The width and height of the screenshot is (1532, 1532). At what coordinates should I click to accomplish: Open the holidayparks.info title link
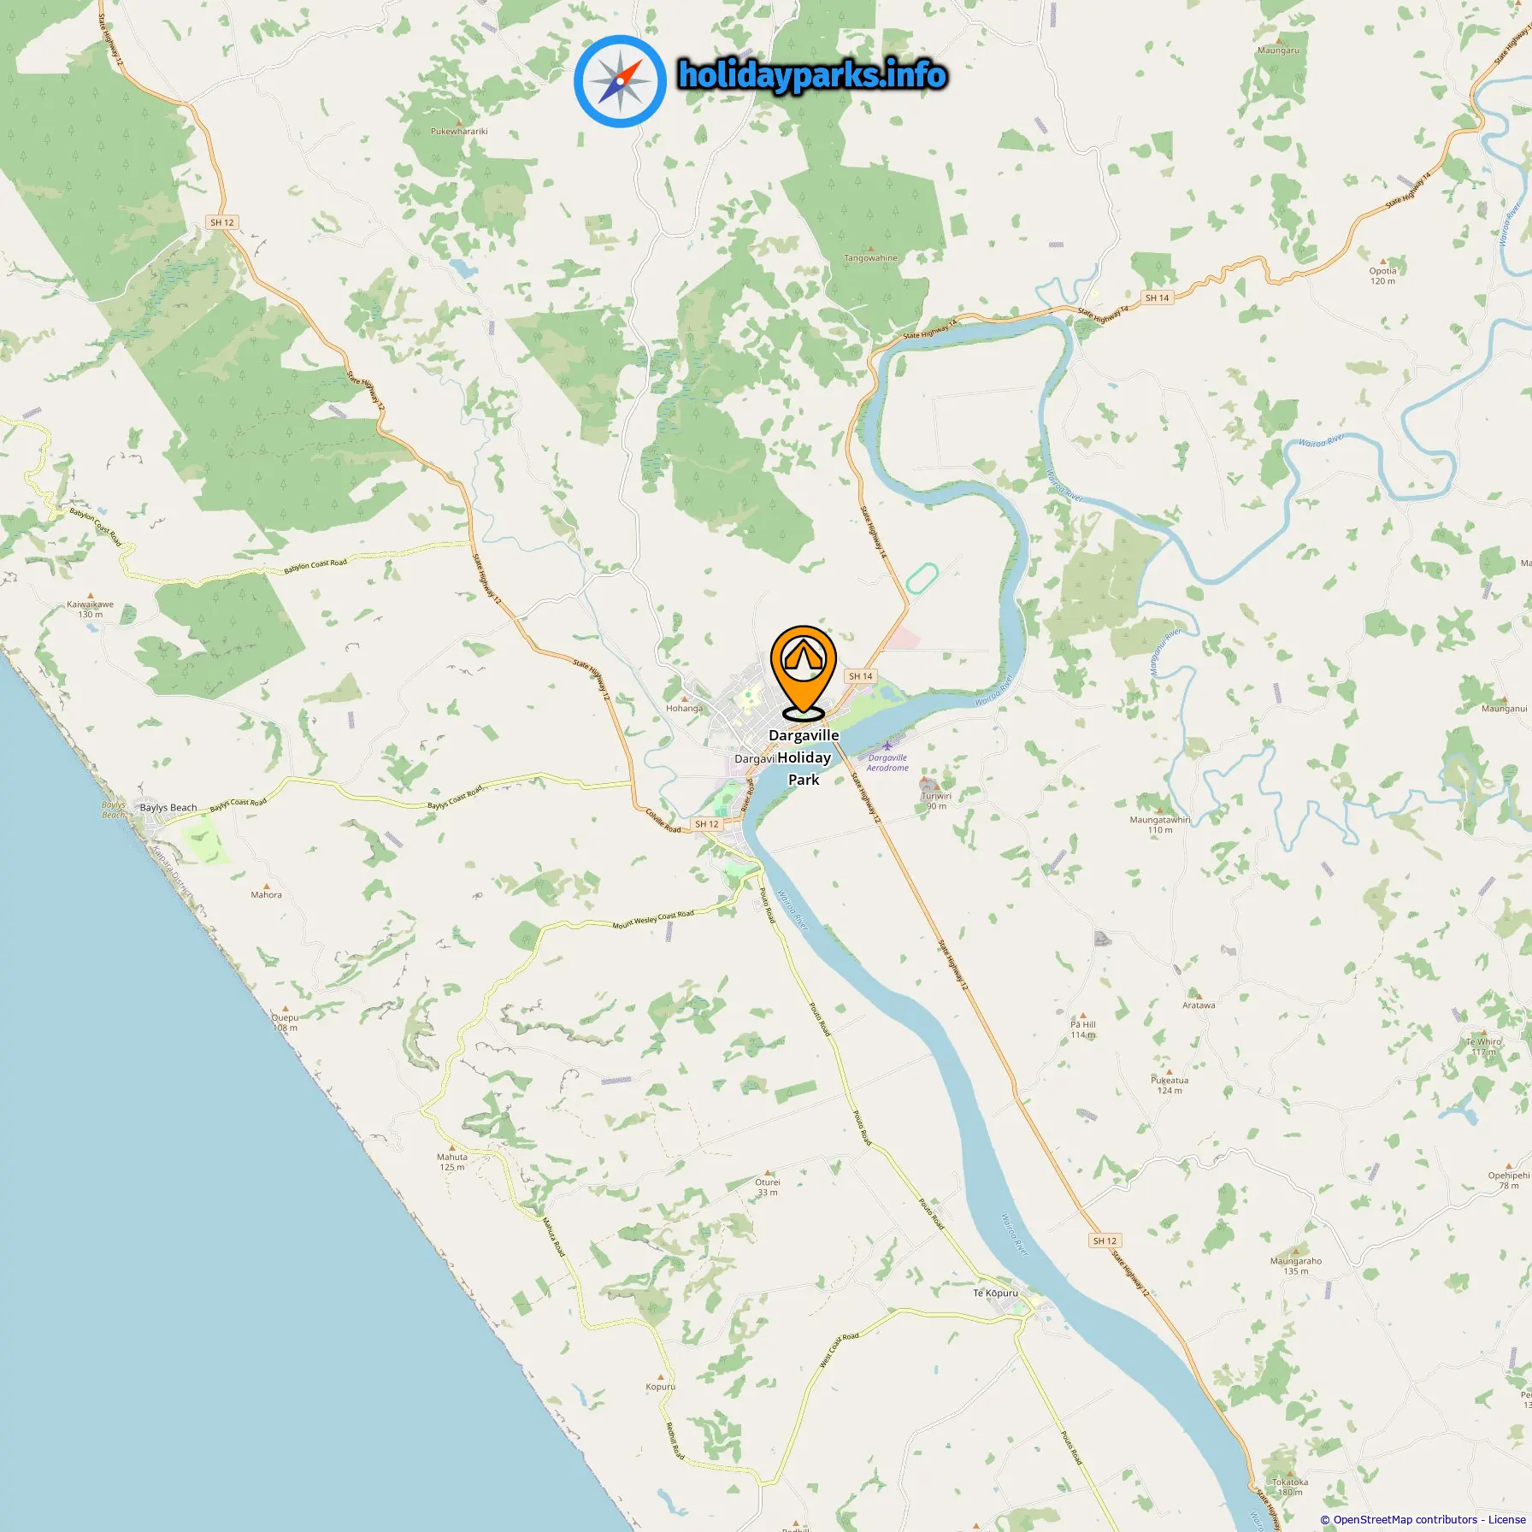(x=812, y=75)
